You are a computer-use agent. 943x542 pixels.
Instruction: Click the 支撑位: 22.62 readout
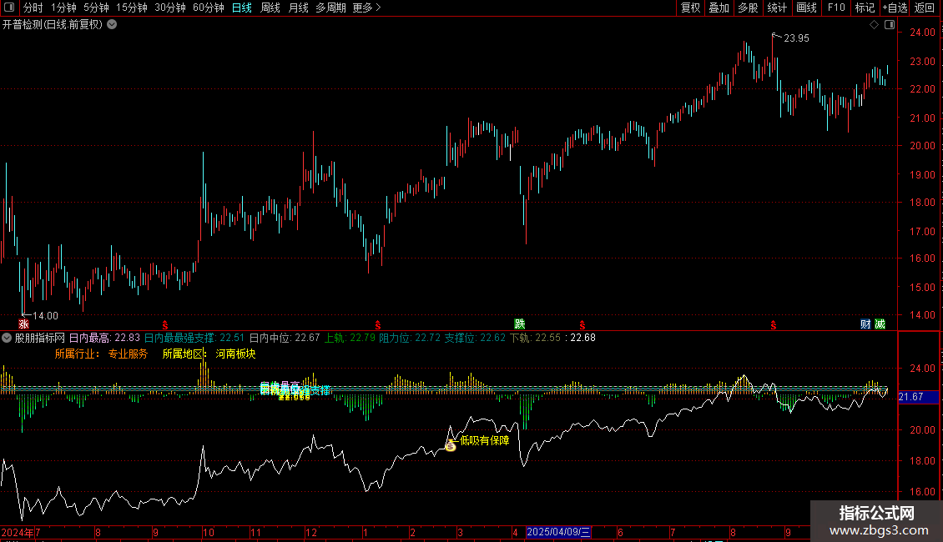pos(475,338)
